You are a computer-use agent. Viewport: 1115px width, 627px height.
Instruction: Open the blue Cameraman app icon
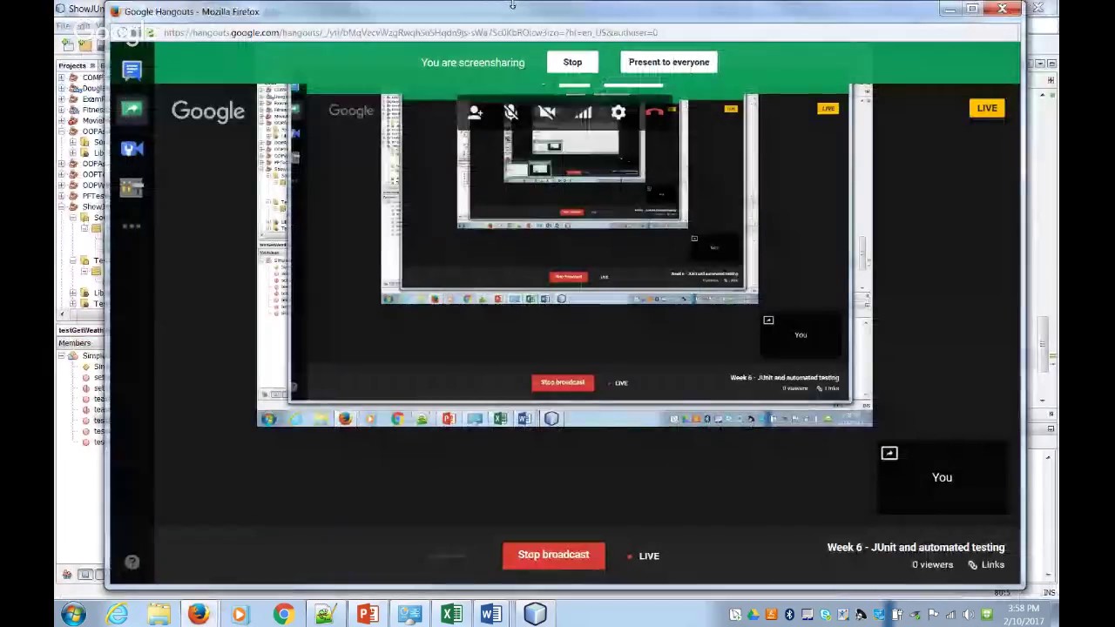tap(132, 148)
